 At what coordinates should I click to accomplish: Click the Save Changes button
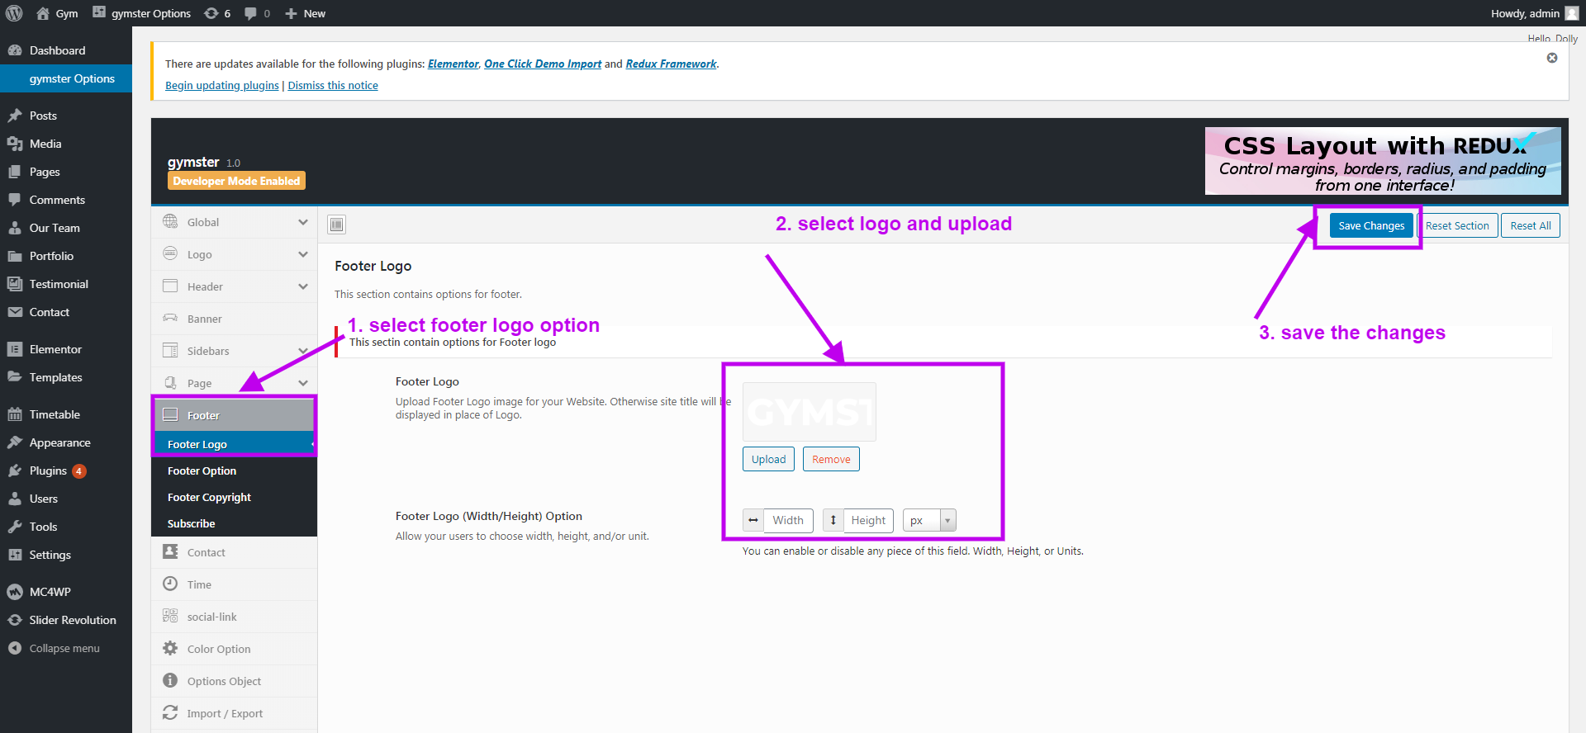point(1370,225)
